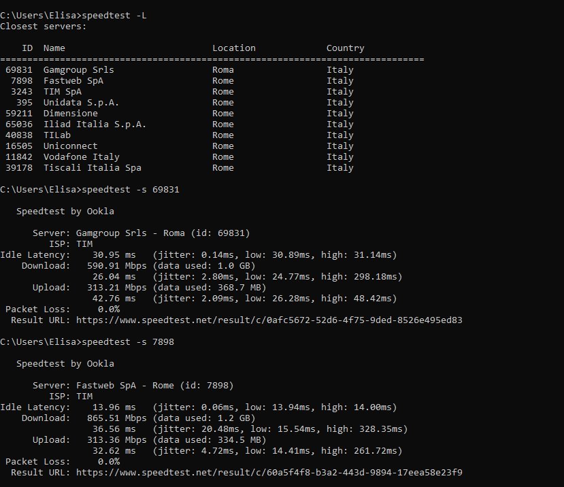Select the TIM SpA server entry
564x487 pixels.
point(62,92)
